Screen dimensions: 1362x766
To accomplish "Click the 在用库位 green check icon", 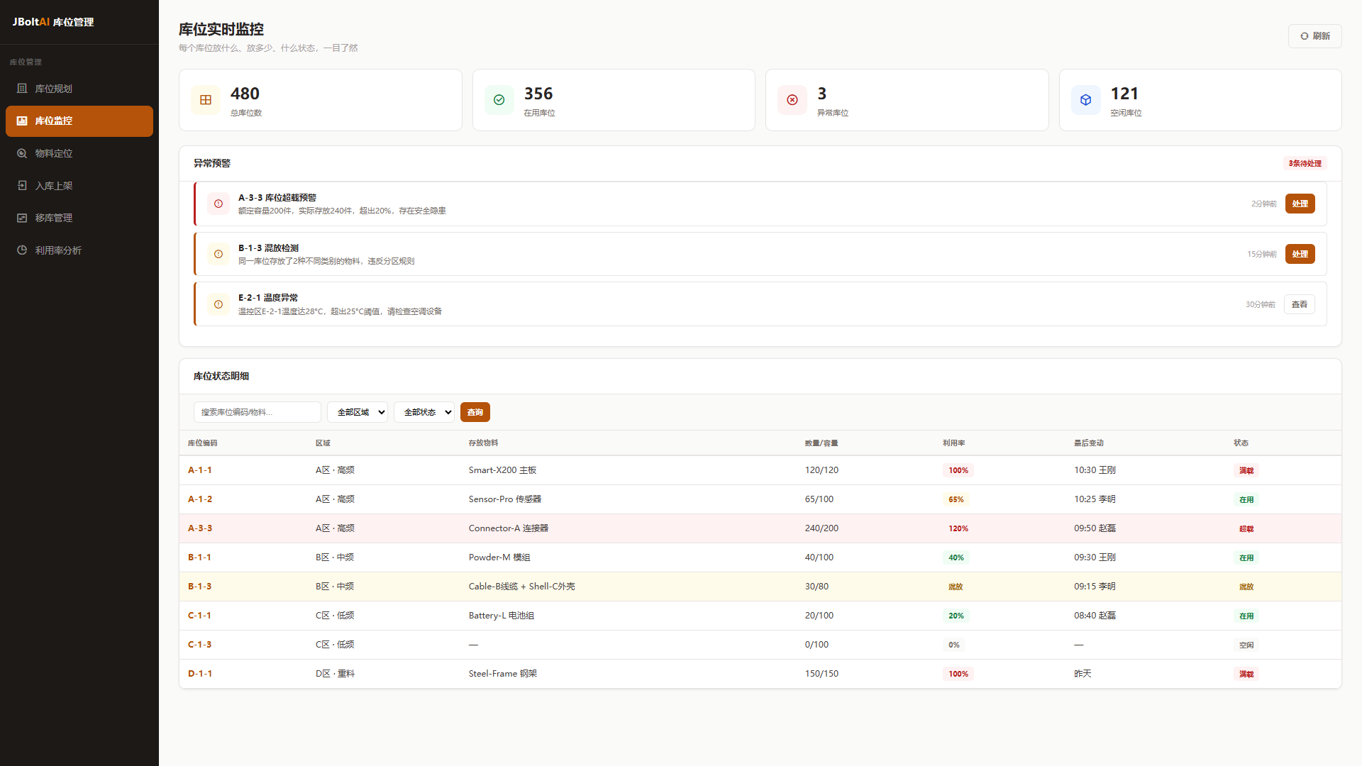I will [x=499, y=100].
